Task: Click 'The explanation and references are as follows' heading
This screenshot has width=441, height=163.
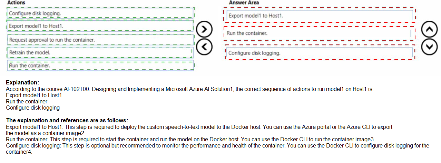Action: [x=67, y=120]
